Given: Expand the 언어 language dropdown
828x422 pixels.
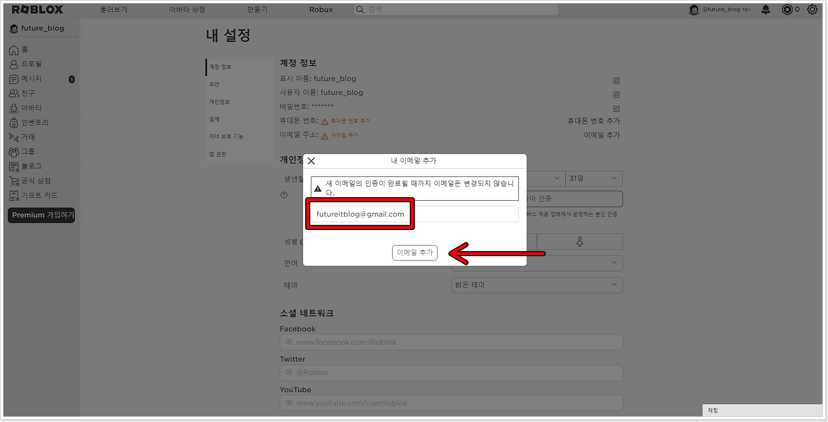Looking at the screenshot, I should 537,263.
